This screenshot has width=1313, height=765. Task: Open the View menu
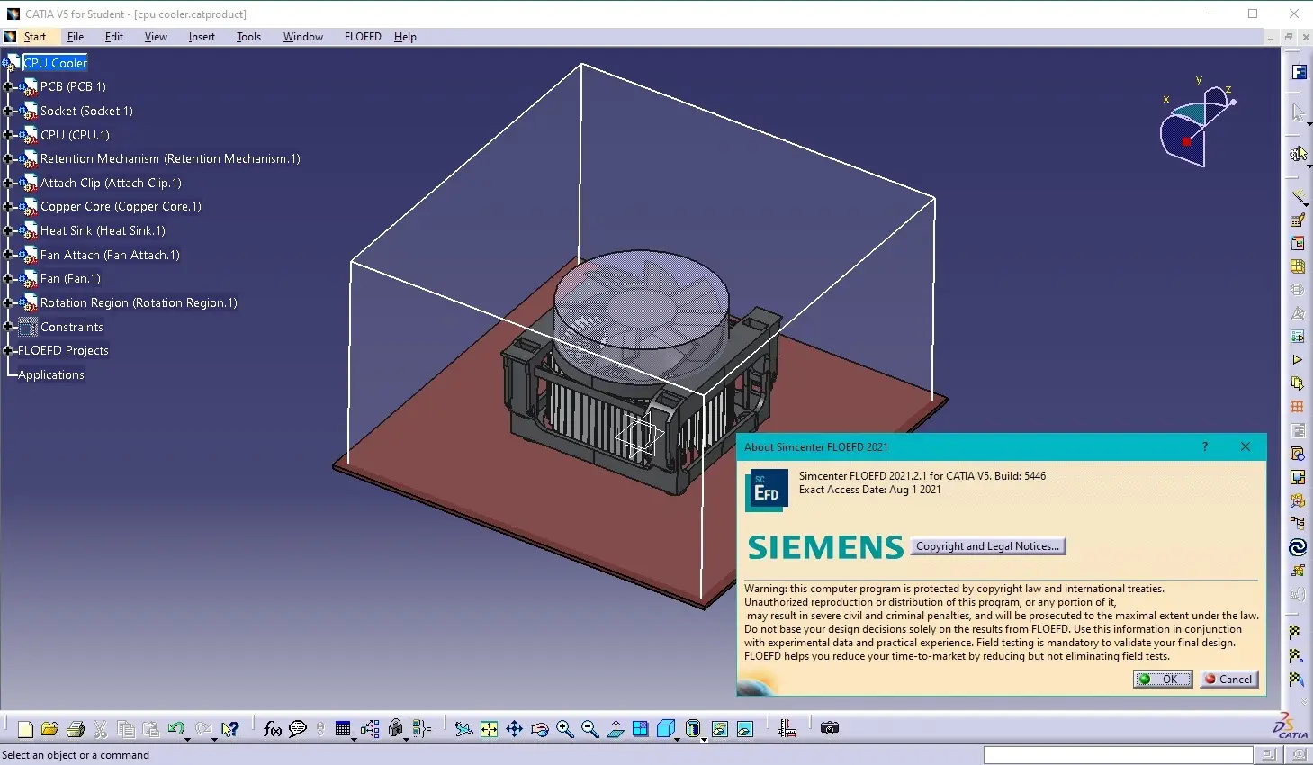pyautogui.click(x=156, y=37)
